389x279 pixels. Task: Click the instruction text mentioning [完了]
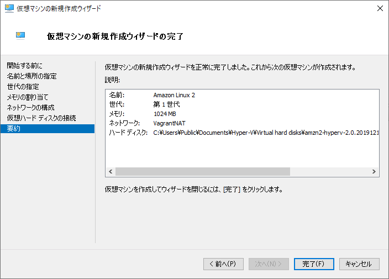pyautogui.click(x=194, y=189)
